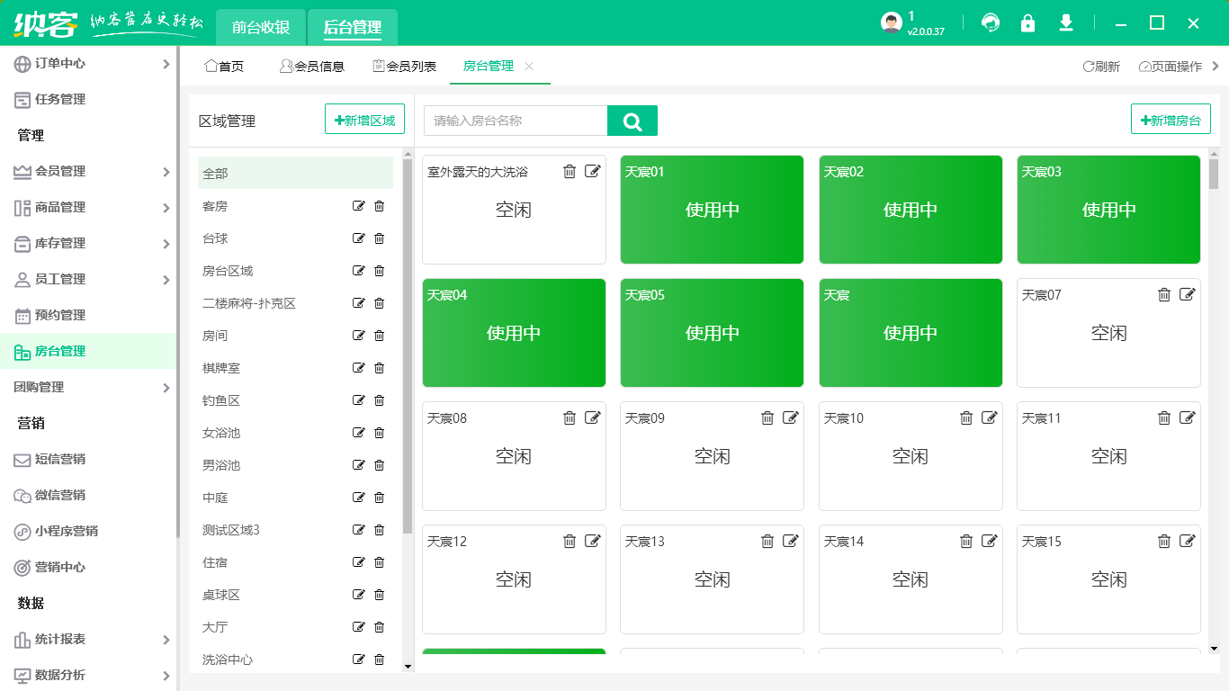Screen dimensions: 1229x691
Task: Edit room 天宸07
Action: pos(1187,295)
